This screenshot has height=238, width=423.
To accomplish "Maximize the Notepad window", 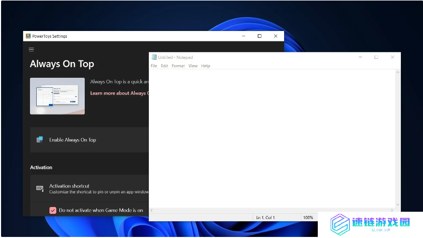I will [376, 57].
